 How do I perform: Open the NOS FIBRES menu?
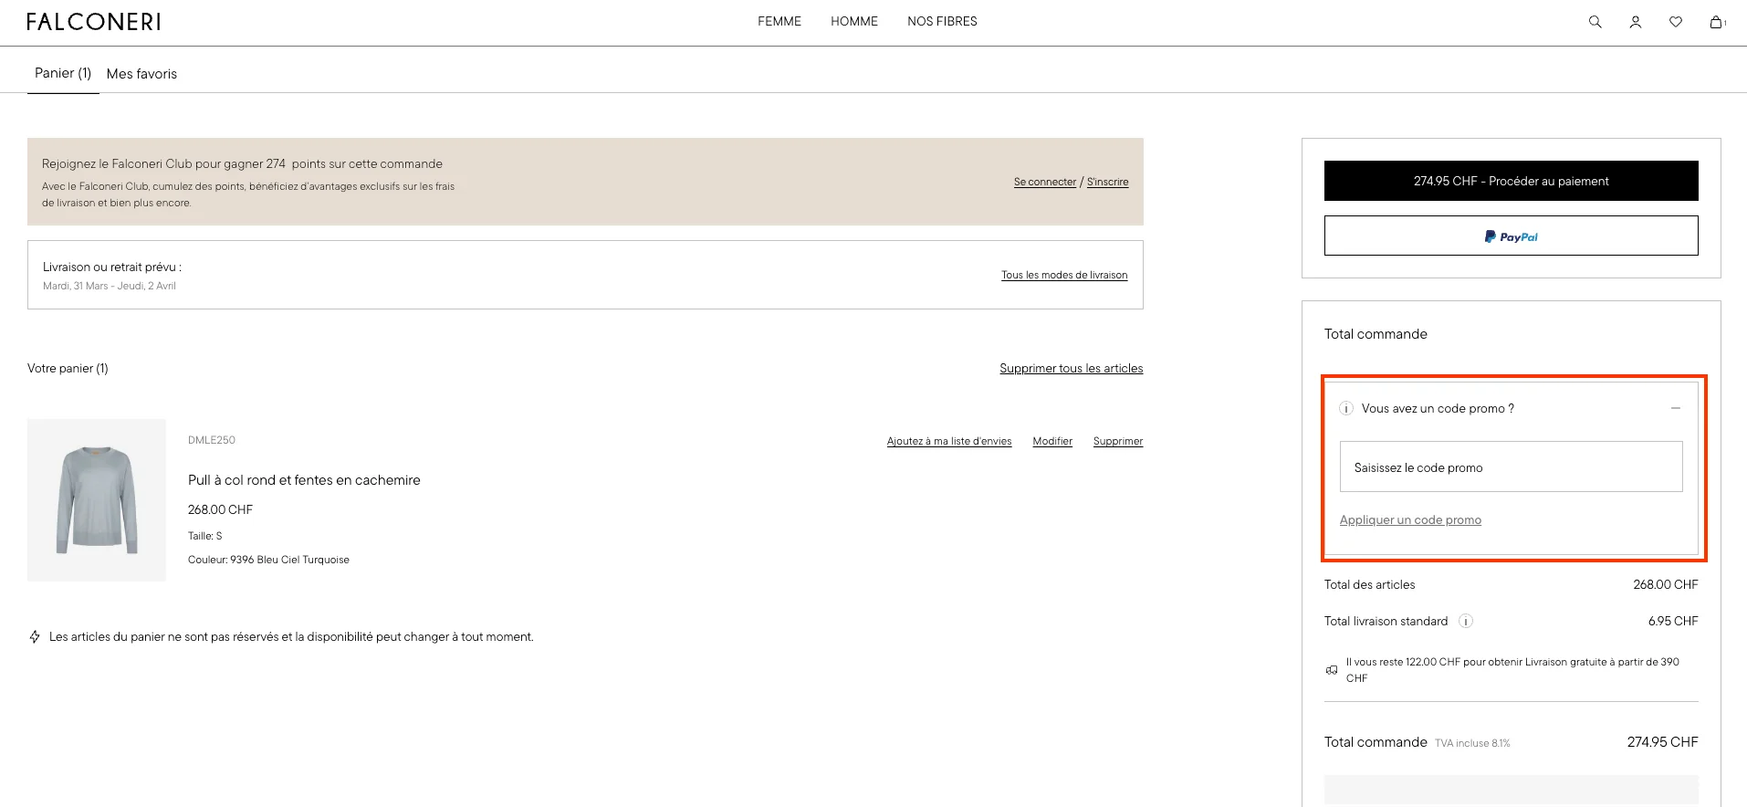942,21
